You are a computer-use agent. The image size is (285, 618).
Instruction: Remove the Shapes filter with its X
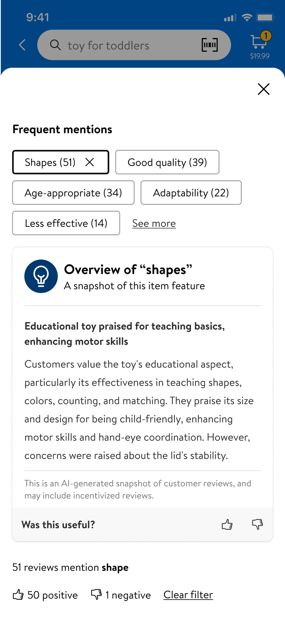coord(89,162)
